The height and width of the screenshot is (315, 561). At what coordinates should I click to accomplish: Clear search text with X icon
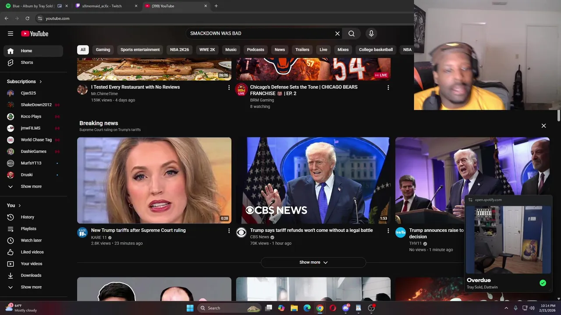[337, 34]
